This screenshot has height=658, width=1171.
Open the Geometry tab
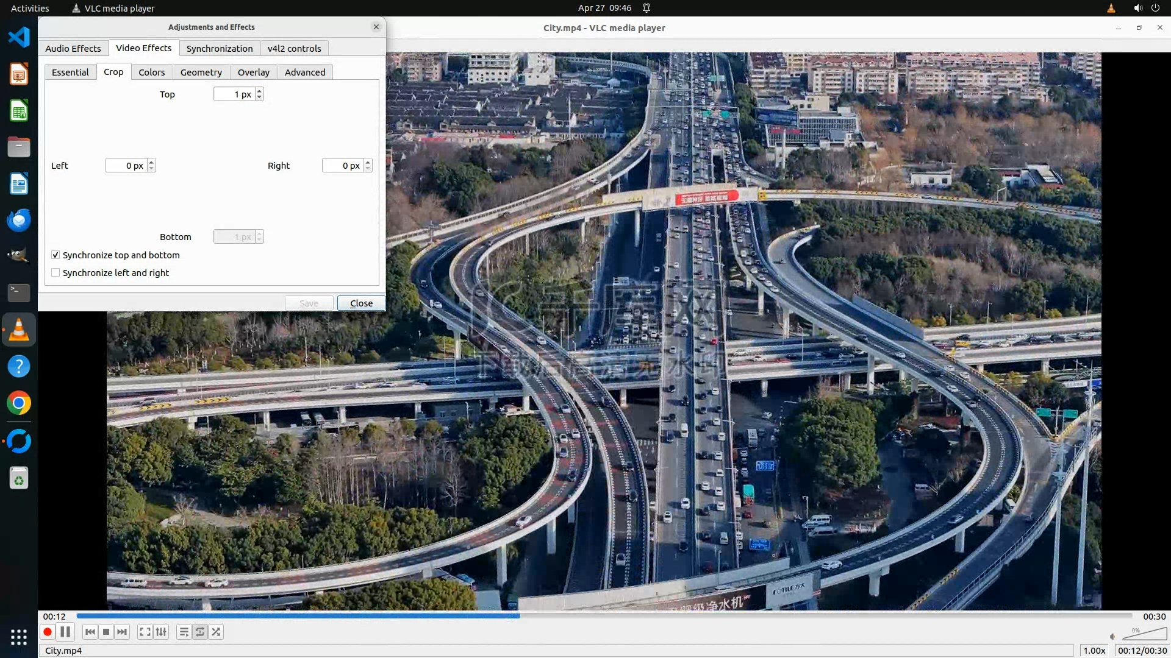[201, 73]
